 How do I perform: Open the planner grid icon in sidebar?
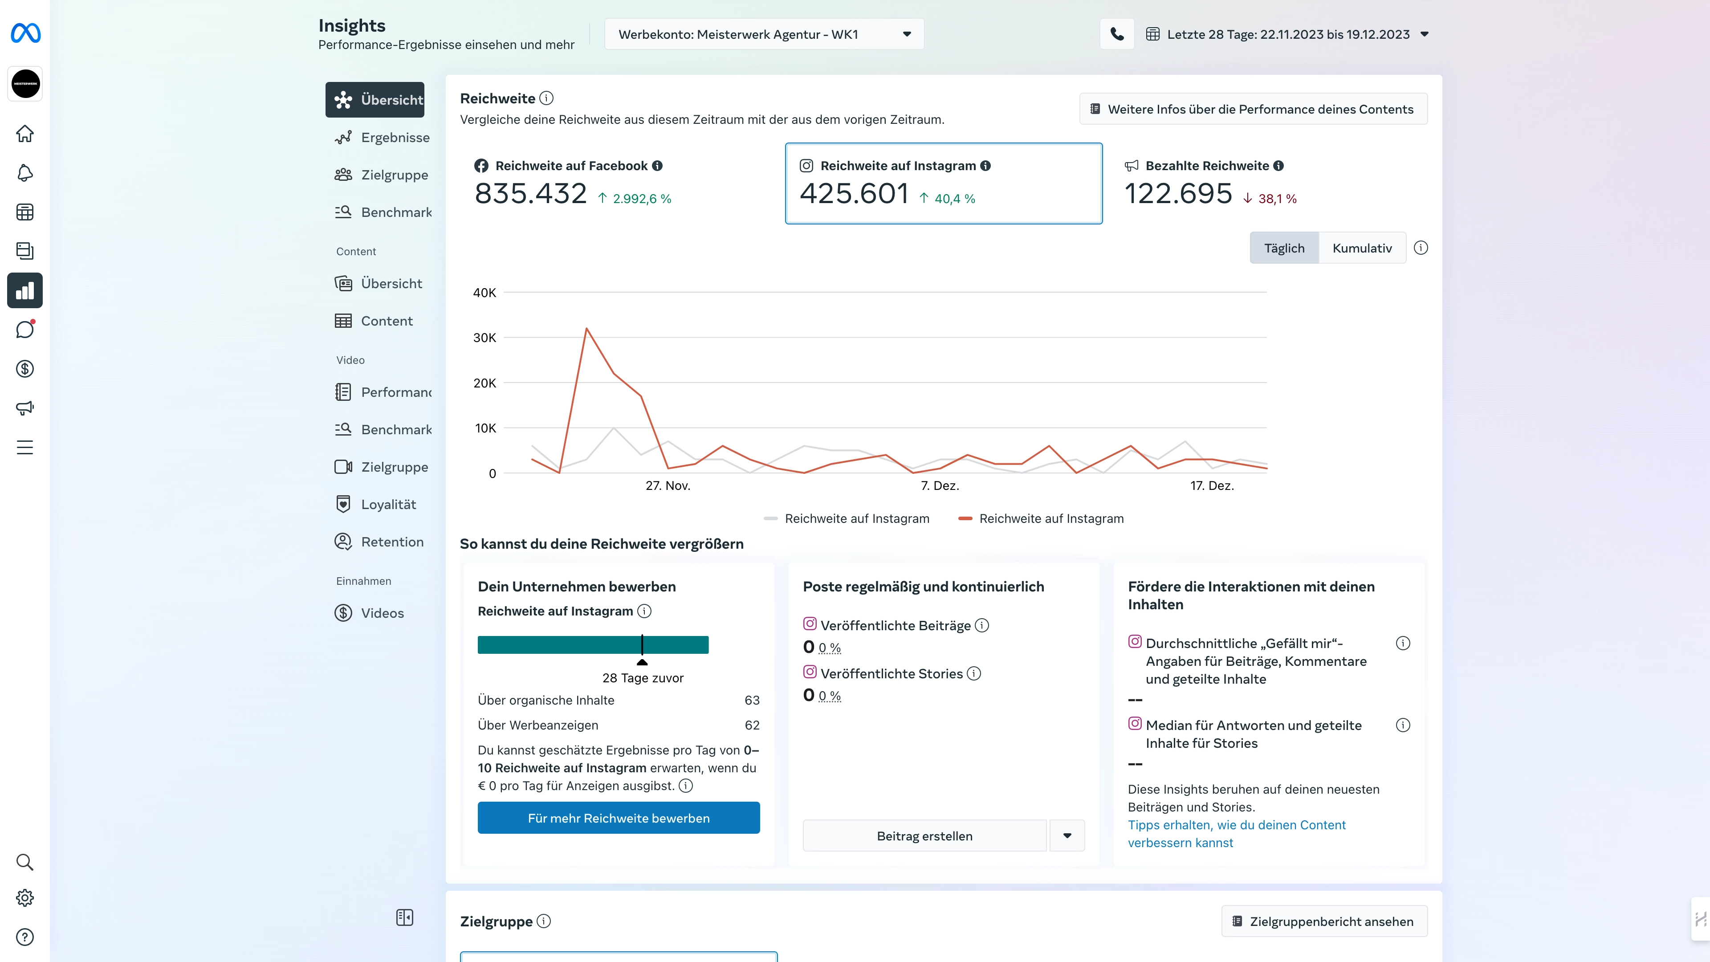coord(25,212)
